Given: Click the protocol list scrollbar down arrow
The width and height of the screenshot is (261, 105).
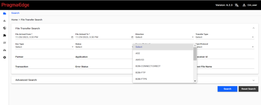Looking at the screenshot, I should [195, 81].
